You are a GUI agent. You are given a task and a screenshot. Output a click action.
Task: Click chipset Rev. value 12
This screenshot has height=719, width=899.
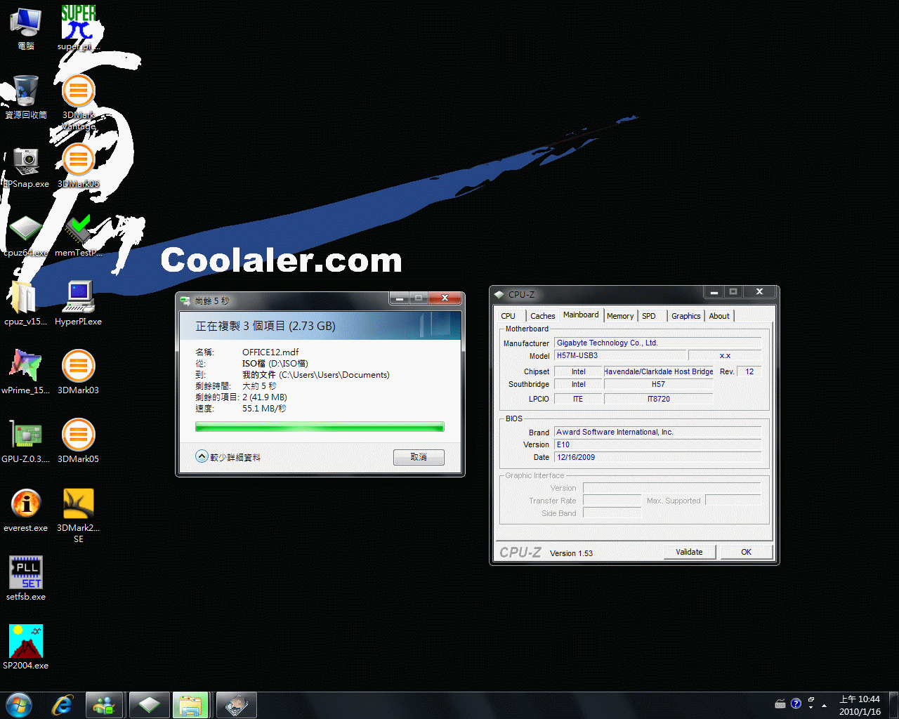tap(749, 371)
